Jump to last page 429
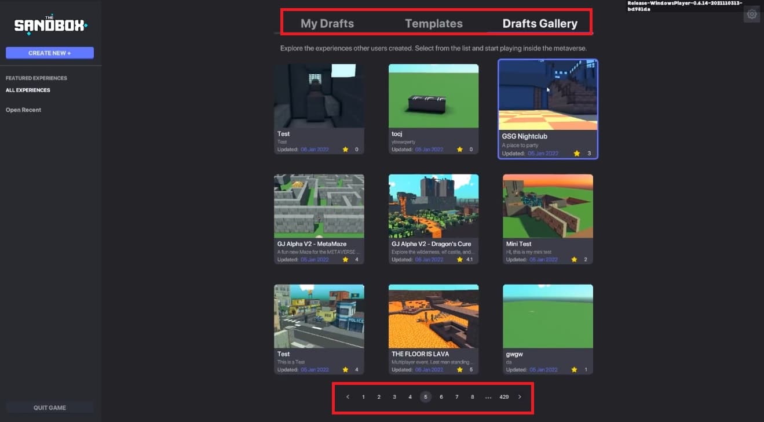The width and height of the screenshot is (764, 422). pos(504,397)
